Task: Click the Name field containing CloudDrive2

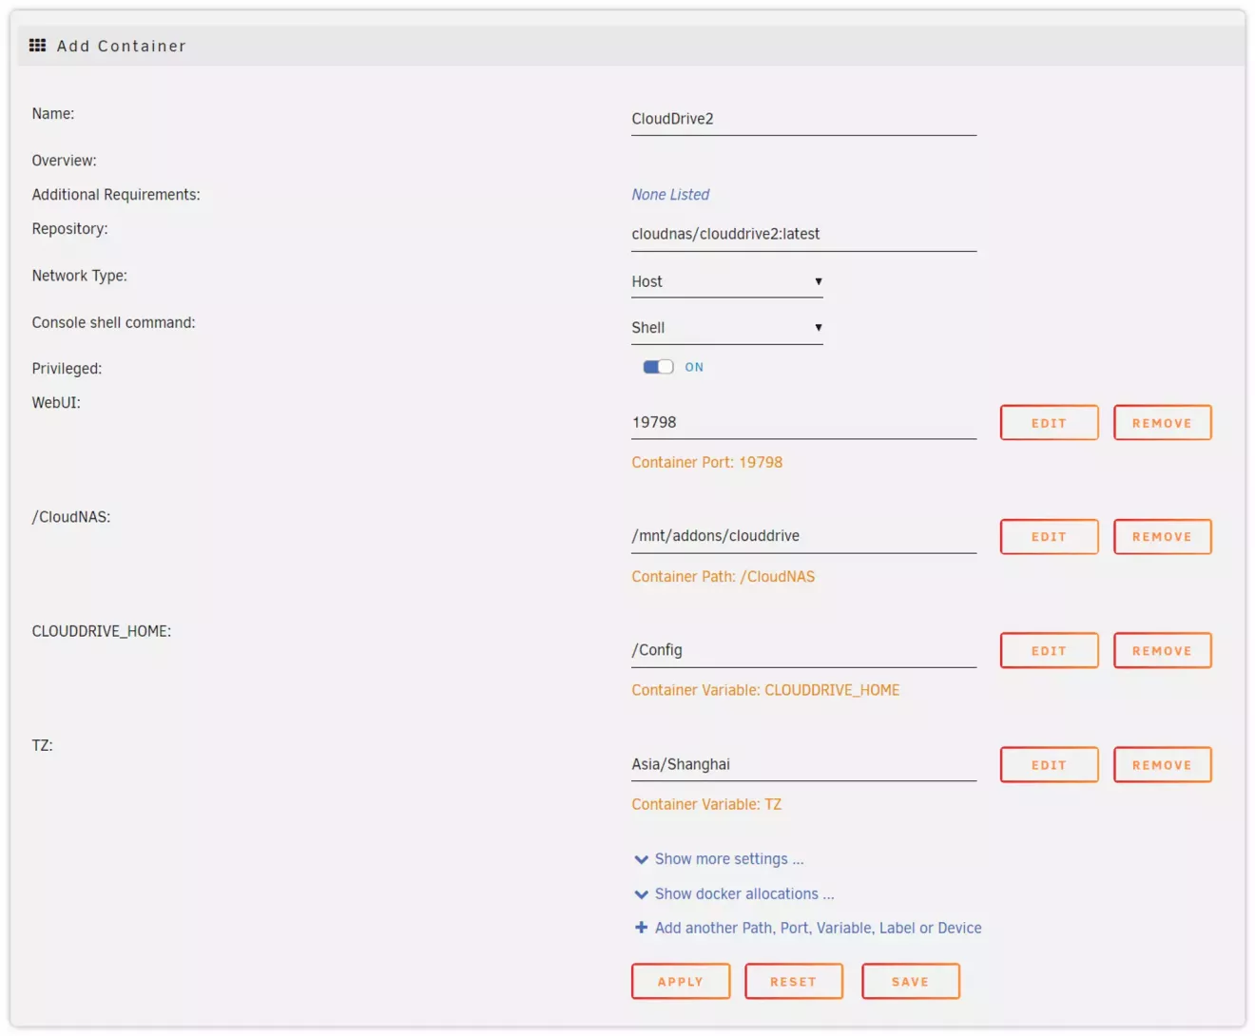Action: [803, 119]
